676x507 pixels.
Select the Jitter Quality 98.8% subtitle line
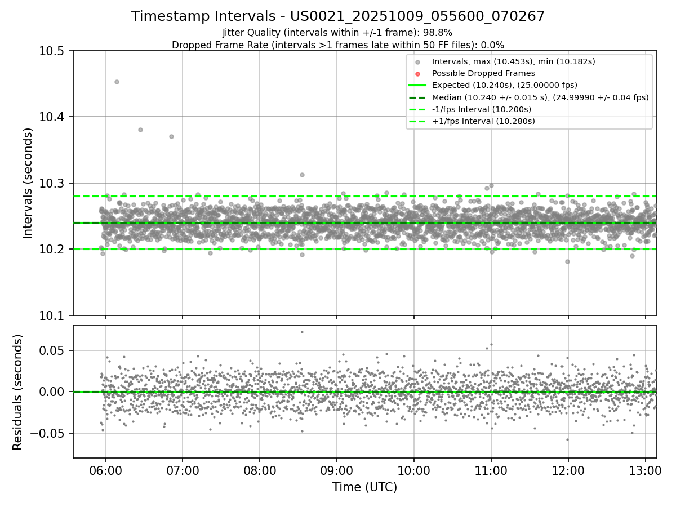pos(338,33)
